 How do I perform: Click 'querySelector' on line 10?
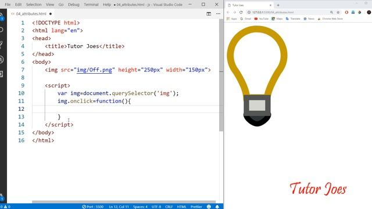pyautogui.click(x=133, y=93)
